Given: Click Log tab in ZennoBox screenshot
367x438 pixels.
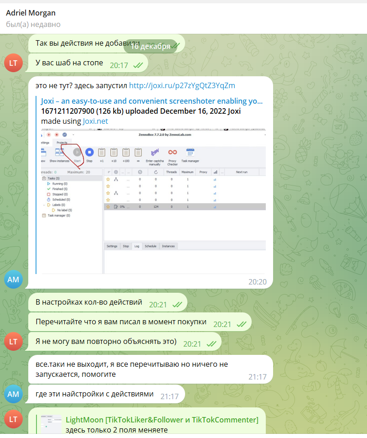Looking at the screenshot, I should pos(137,246).
